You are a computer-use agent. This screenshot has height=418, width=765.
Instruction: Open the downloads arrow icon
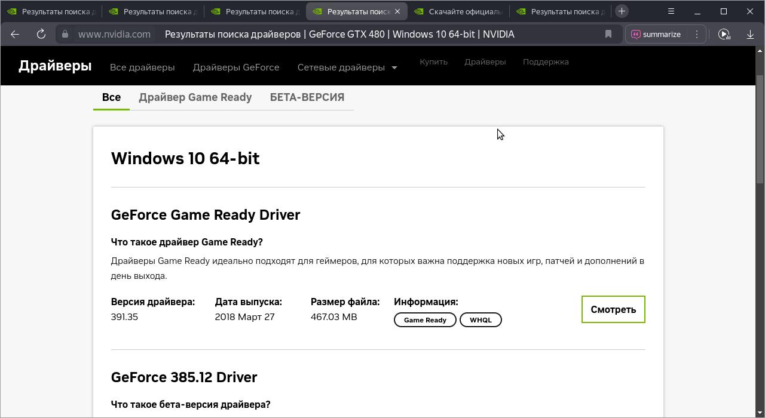point(751,34)
